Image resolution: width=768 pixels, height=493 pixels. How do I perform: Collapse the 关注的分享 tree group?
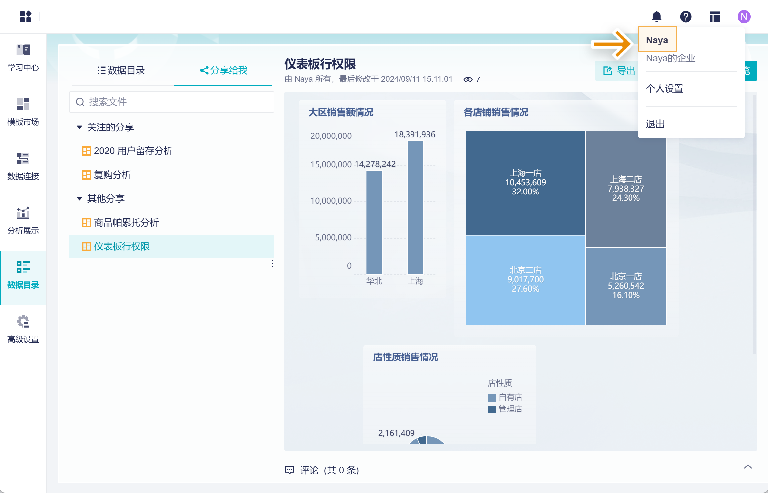79,127
